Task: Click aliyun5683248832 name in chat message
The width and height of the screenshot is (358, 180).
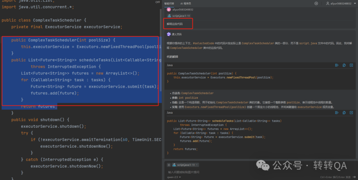Action: click(x=183, y=10)
